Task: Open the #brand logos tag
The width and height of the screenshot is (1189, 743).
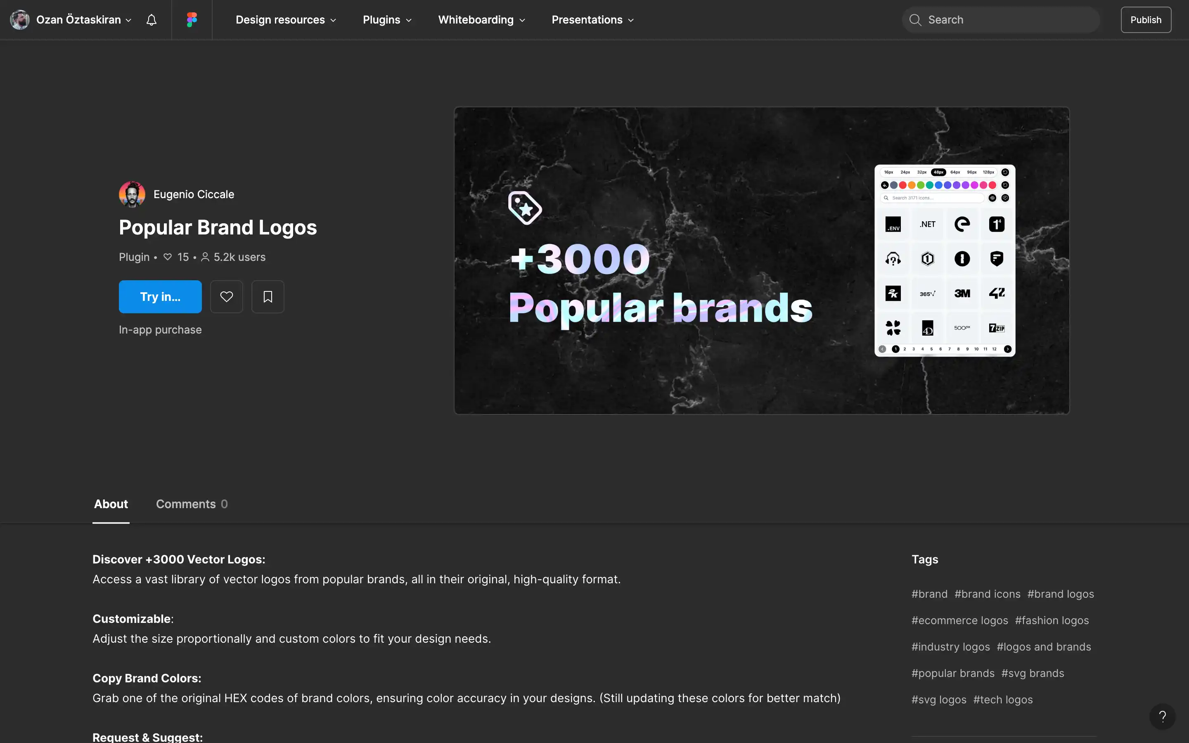Action: [1060, 594]
